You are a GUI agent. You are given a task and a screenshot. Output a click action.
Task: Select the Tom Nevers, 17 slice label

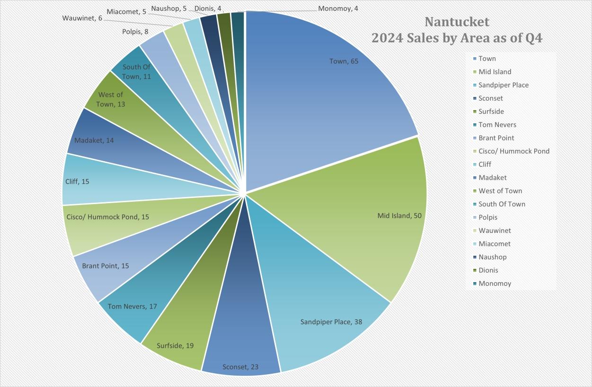click(x=132, y=306)
